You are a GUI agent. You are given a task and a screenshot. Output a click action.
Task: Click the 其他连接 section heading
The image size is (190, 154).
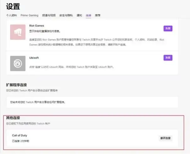click(x=13, y=118)
